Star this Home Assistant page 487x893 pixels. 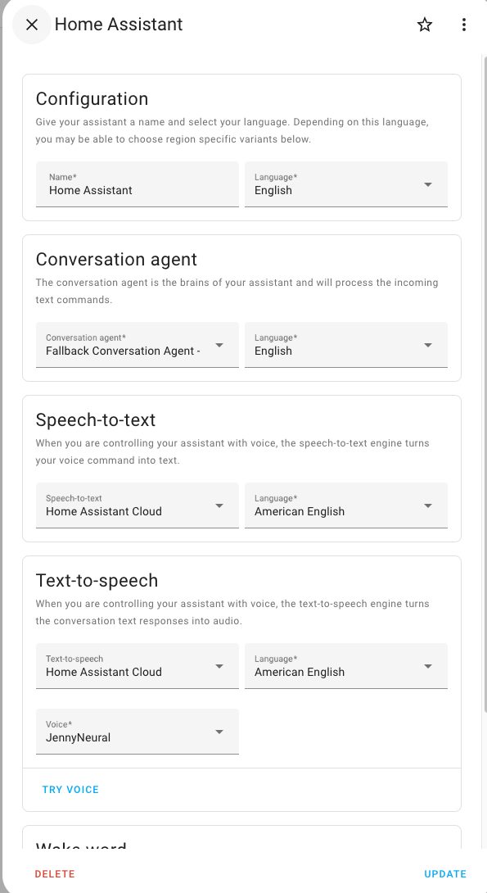(425, 25)
